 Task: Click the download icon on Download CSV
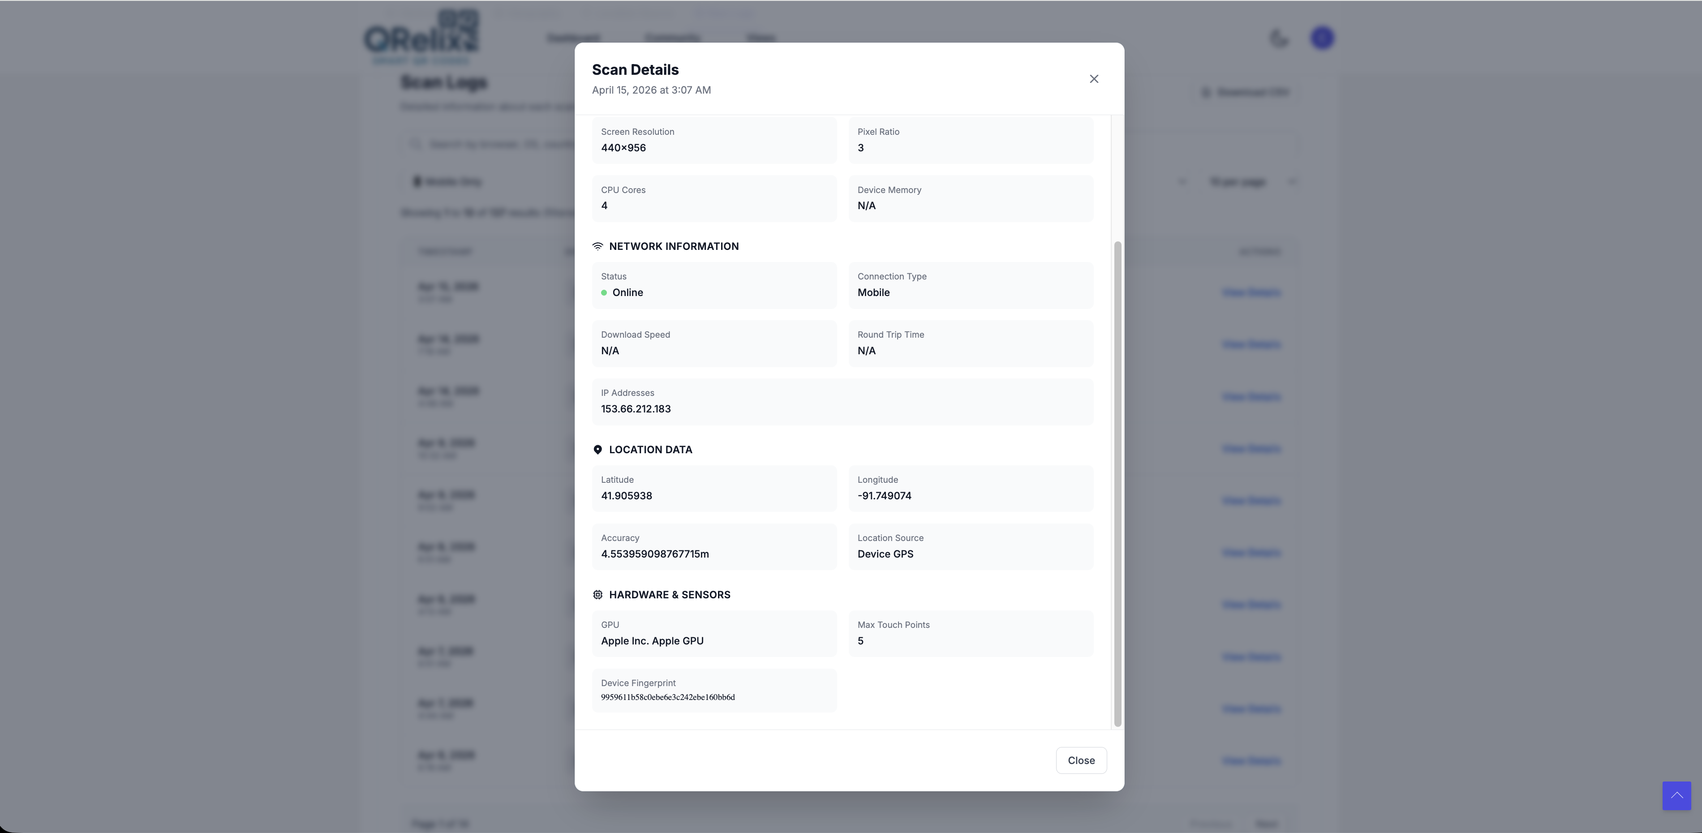point(1204,93)
